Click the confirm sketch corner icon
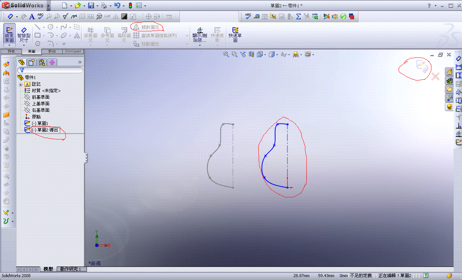462x280 pixels. coord(422,66)
